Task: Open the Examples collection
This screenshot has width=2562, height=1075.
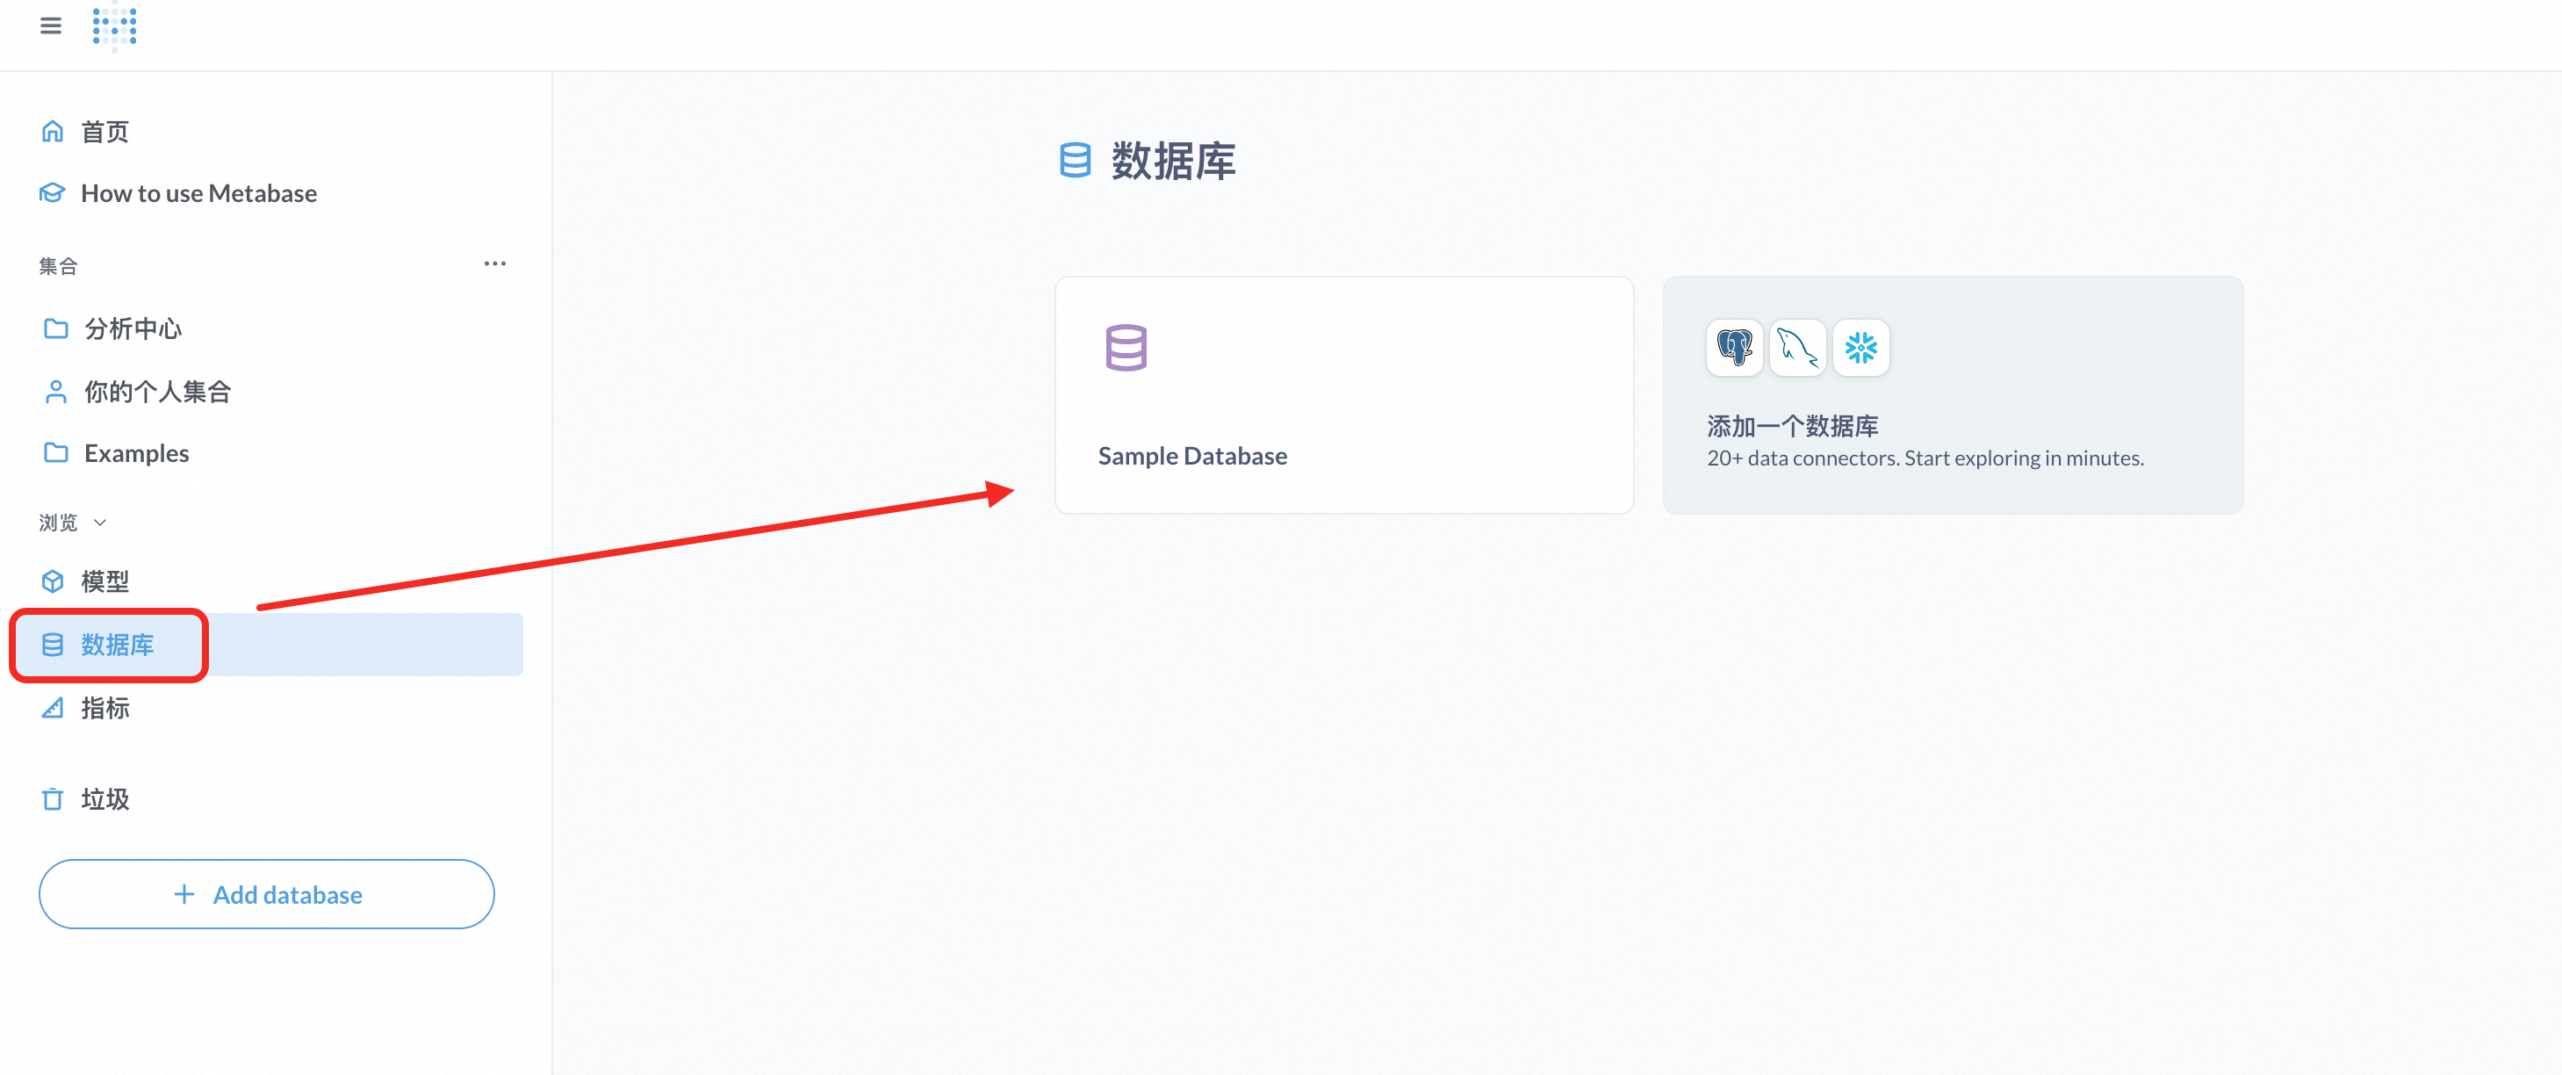Action: [x=136, y=453]
